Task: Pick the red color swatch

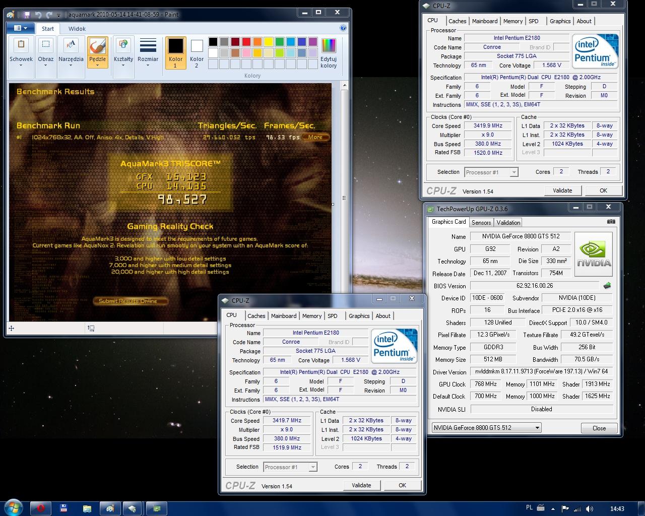Action: pyautogui.click(x=246, y=42)
